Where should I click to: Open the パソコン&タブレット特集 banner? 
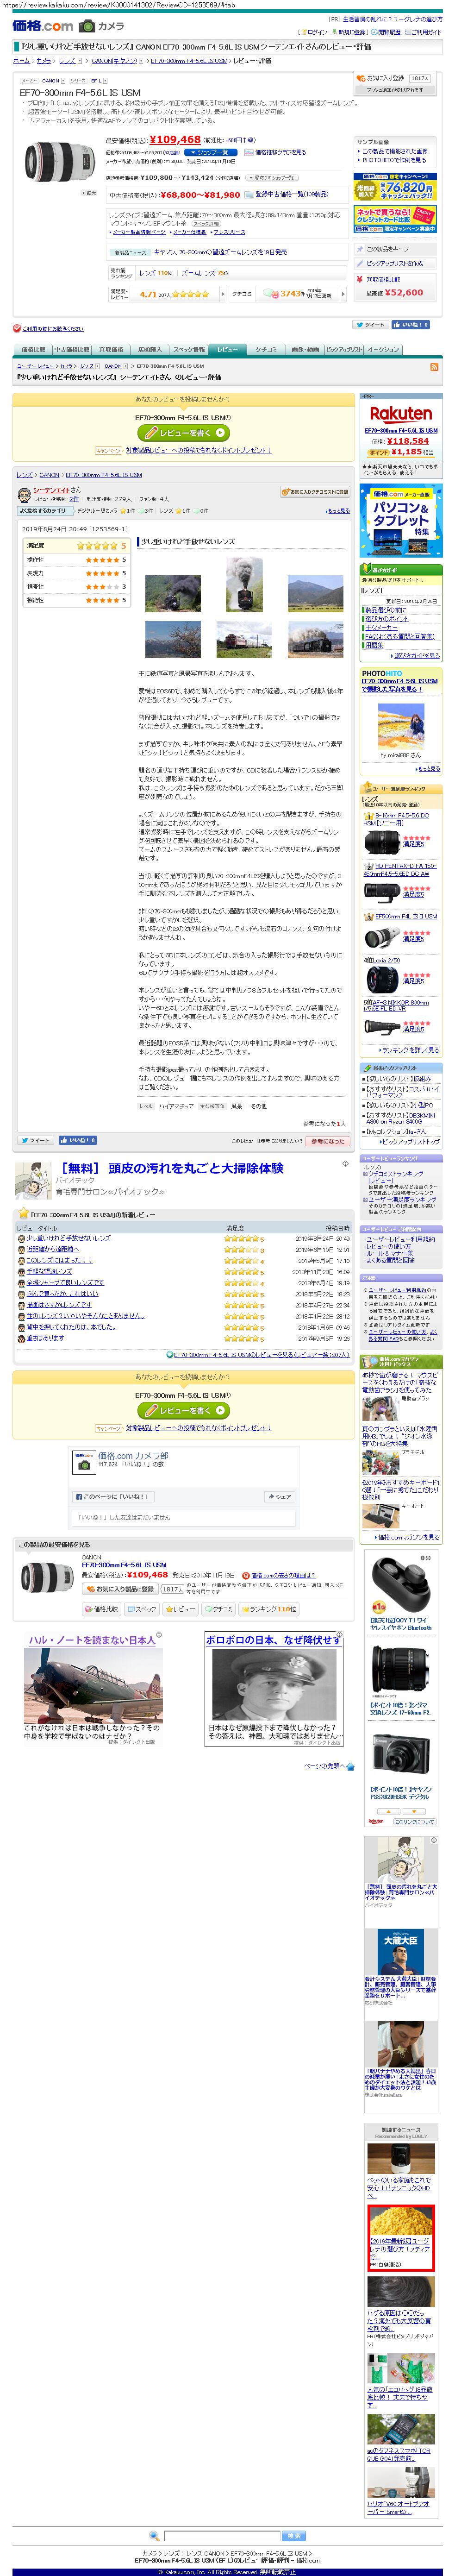(x=400, y=520)
